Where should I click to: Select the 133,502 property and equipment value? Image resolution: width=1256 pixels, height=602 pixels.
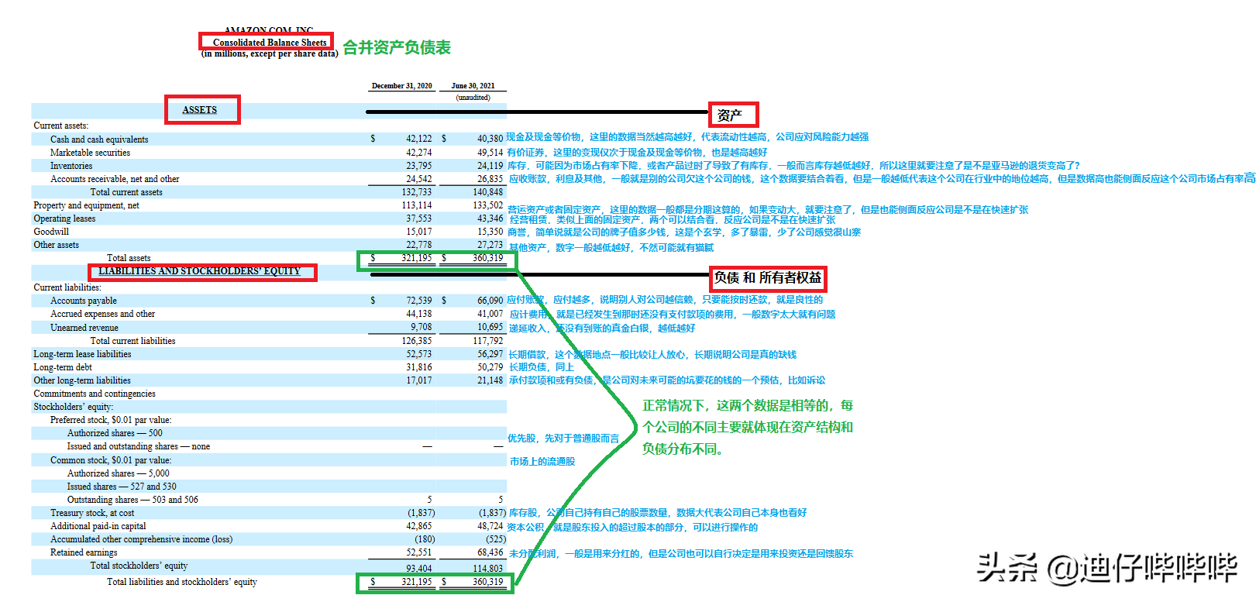(488, 205)
